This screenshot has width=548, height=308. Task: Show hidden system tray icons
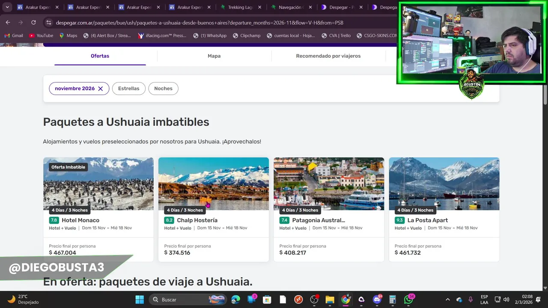click(x=448, y=299)
